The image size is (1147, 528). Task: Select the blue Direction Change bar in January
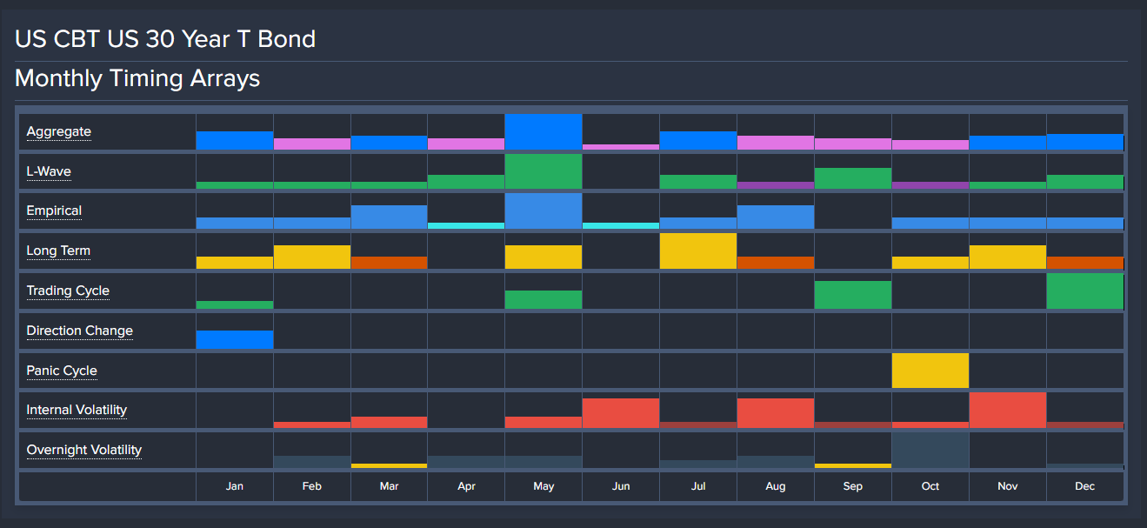click(x=235, y=339)
